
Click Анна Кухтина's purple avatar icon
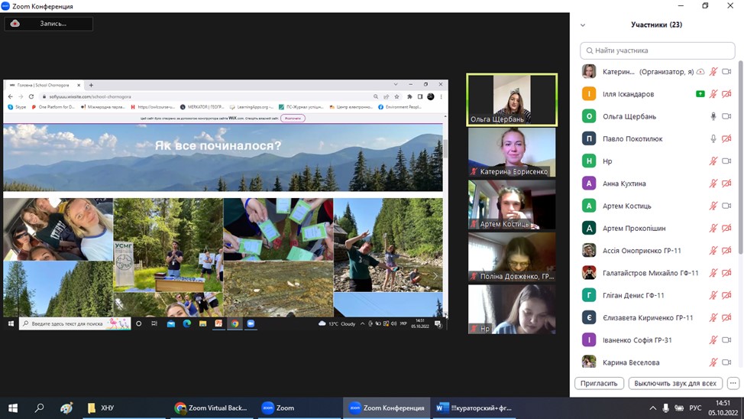click(x=589, y=184)
